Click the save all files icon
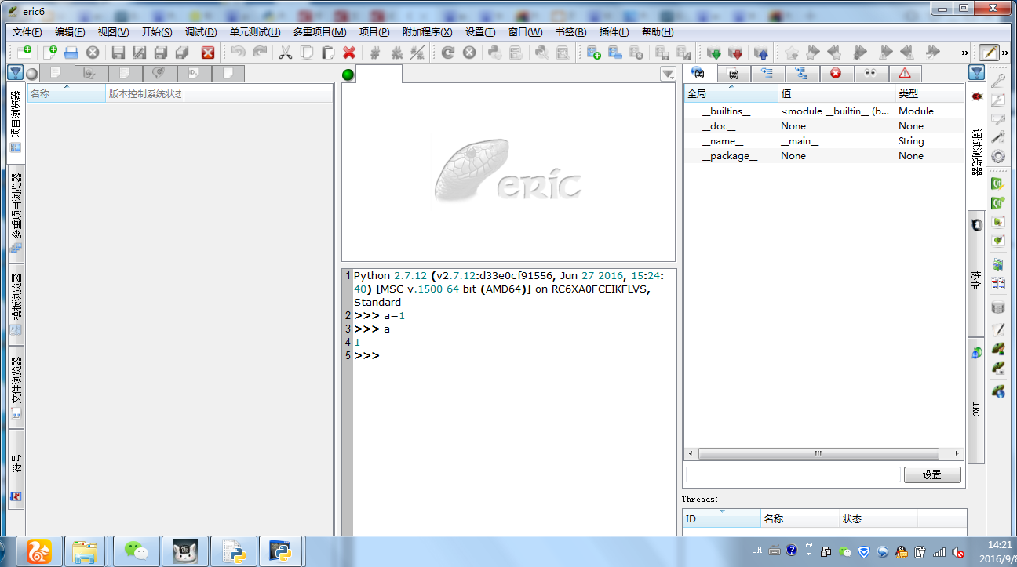The height and width of the screenshot is (567, 1017). point(181,52)
